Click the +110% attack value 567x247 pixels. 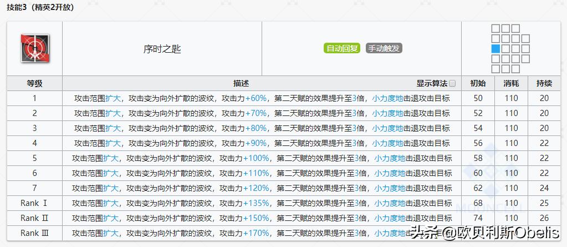256,173
